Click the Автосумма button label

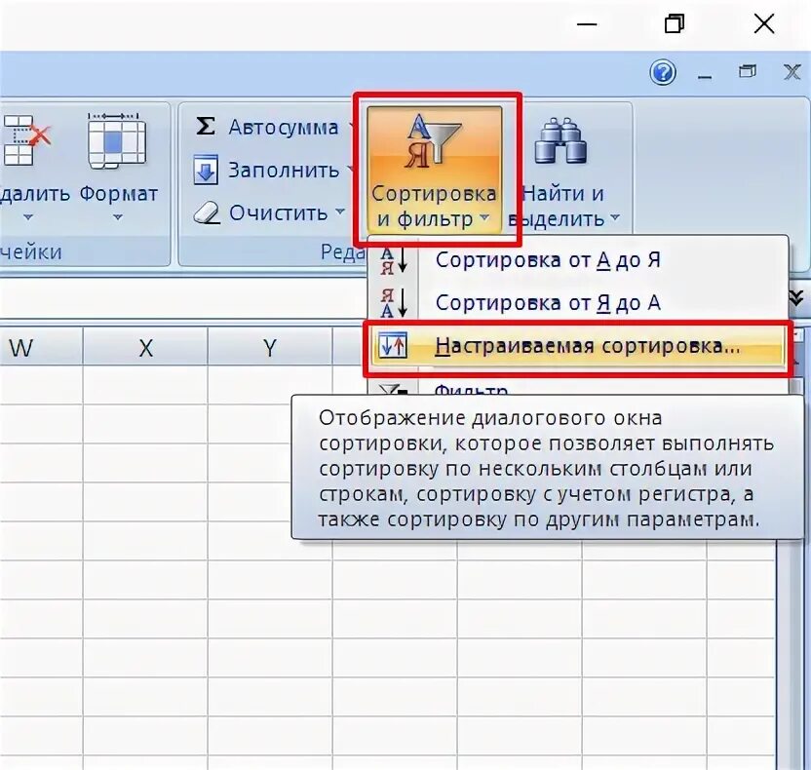284,128
